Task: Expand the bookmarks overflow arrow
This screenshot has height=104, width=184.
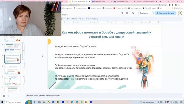Action: pos(169,8)
